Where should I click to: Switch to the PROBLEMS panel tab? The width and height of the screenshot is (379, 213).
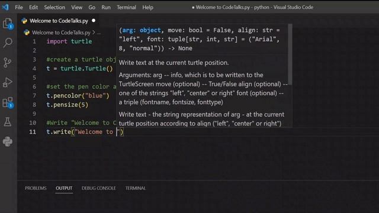click(36, 188)
